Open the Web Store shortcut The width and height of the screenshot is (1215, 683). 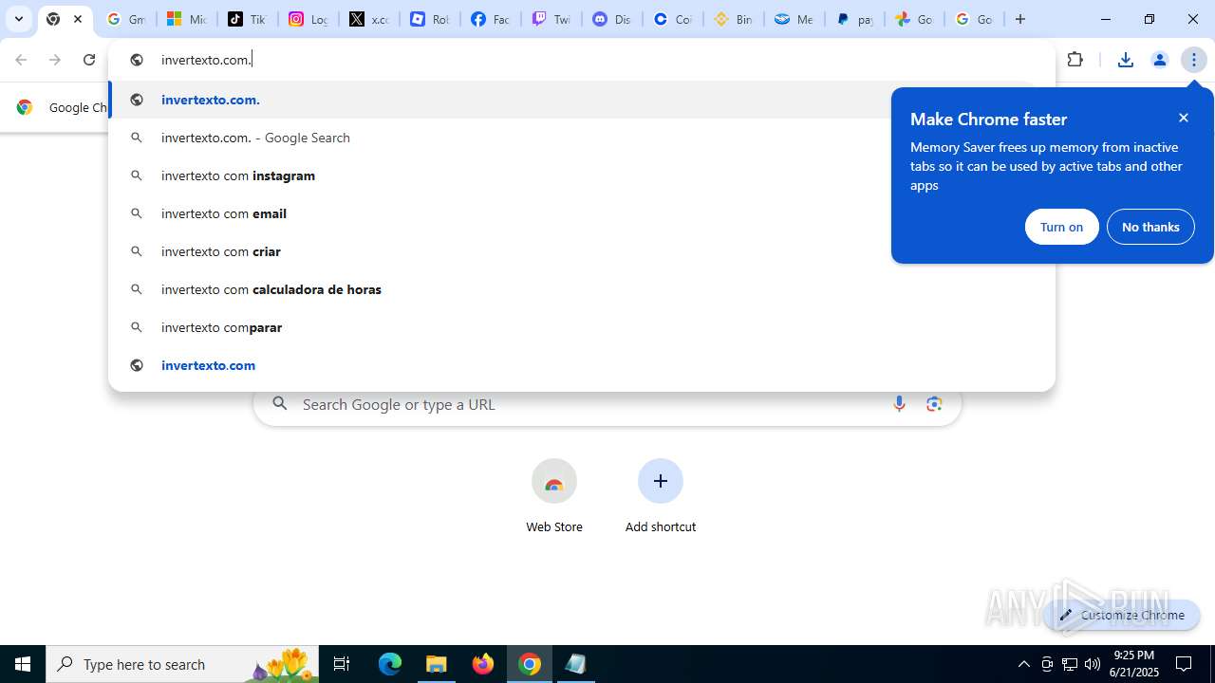[554, 497]
